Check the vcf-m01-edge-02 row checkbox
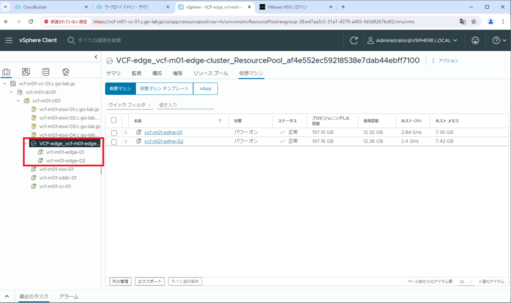Viewport: 511px width, 303px height. (x=114, y=141)
